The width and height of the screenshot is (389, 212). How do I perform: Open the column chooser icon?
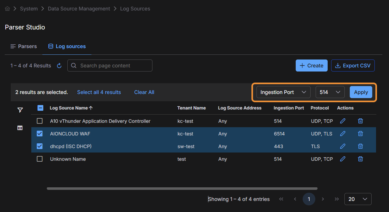(20, 128)
